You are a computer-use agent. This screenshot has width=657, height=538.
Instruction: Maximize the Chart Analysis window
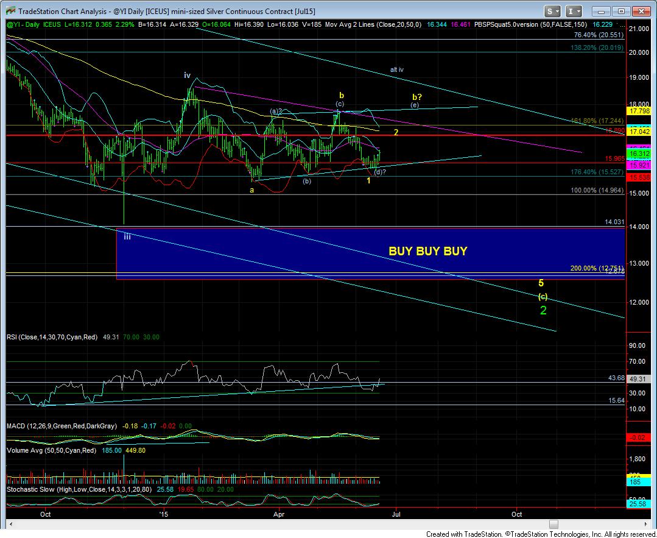(x=622, y=12)
